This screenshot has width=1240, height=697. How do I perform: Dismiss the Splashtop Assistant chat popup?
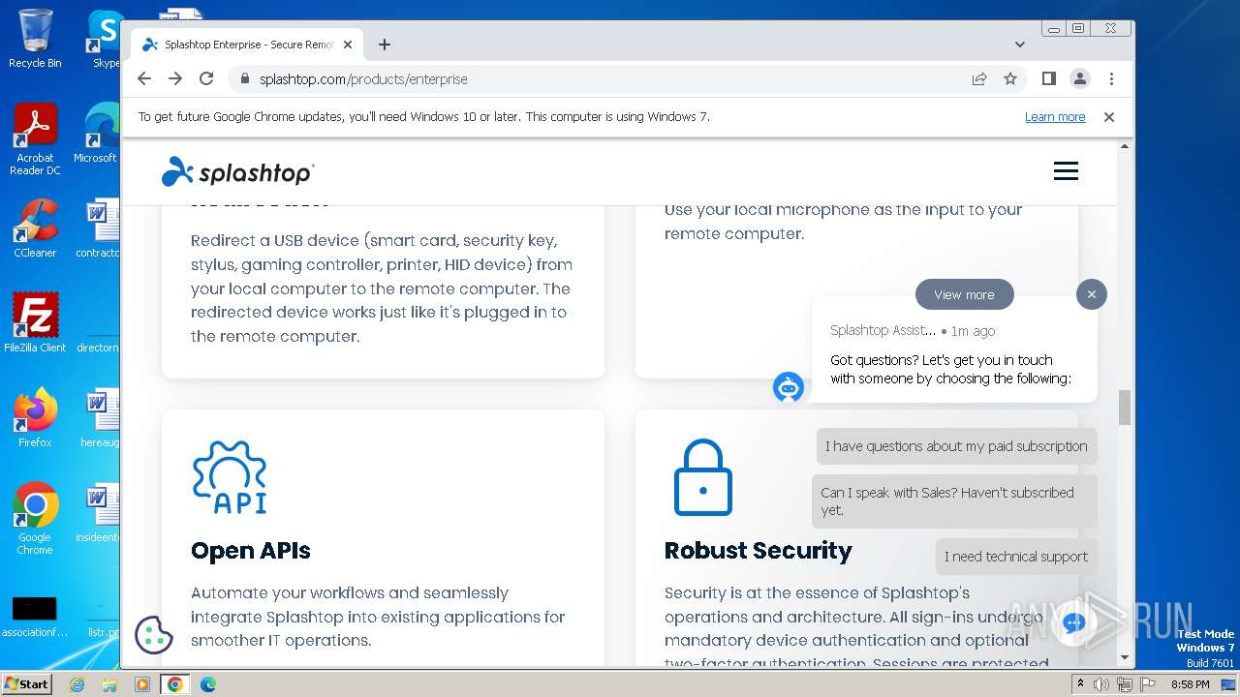[x=1091, y=294]
